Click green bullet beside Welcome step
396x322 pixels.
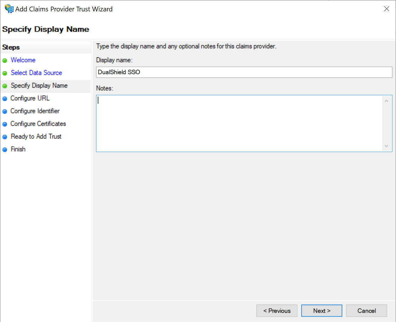5,60
